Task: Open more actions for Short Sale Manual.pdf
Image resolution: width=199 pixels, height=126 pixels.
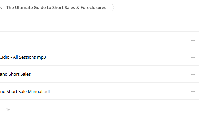Action: 193,92
